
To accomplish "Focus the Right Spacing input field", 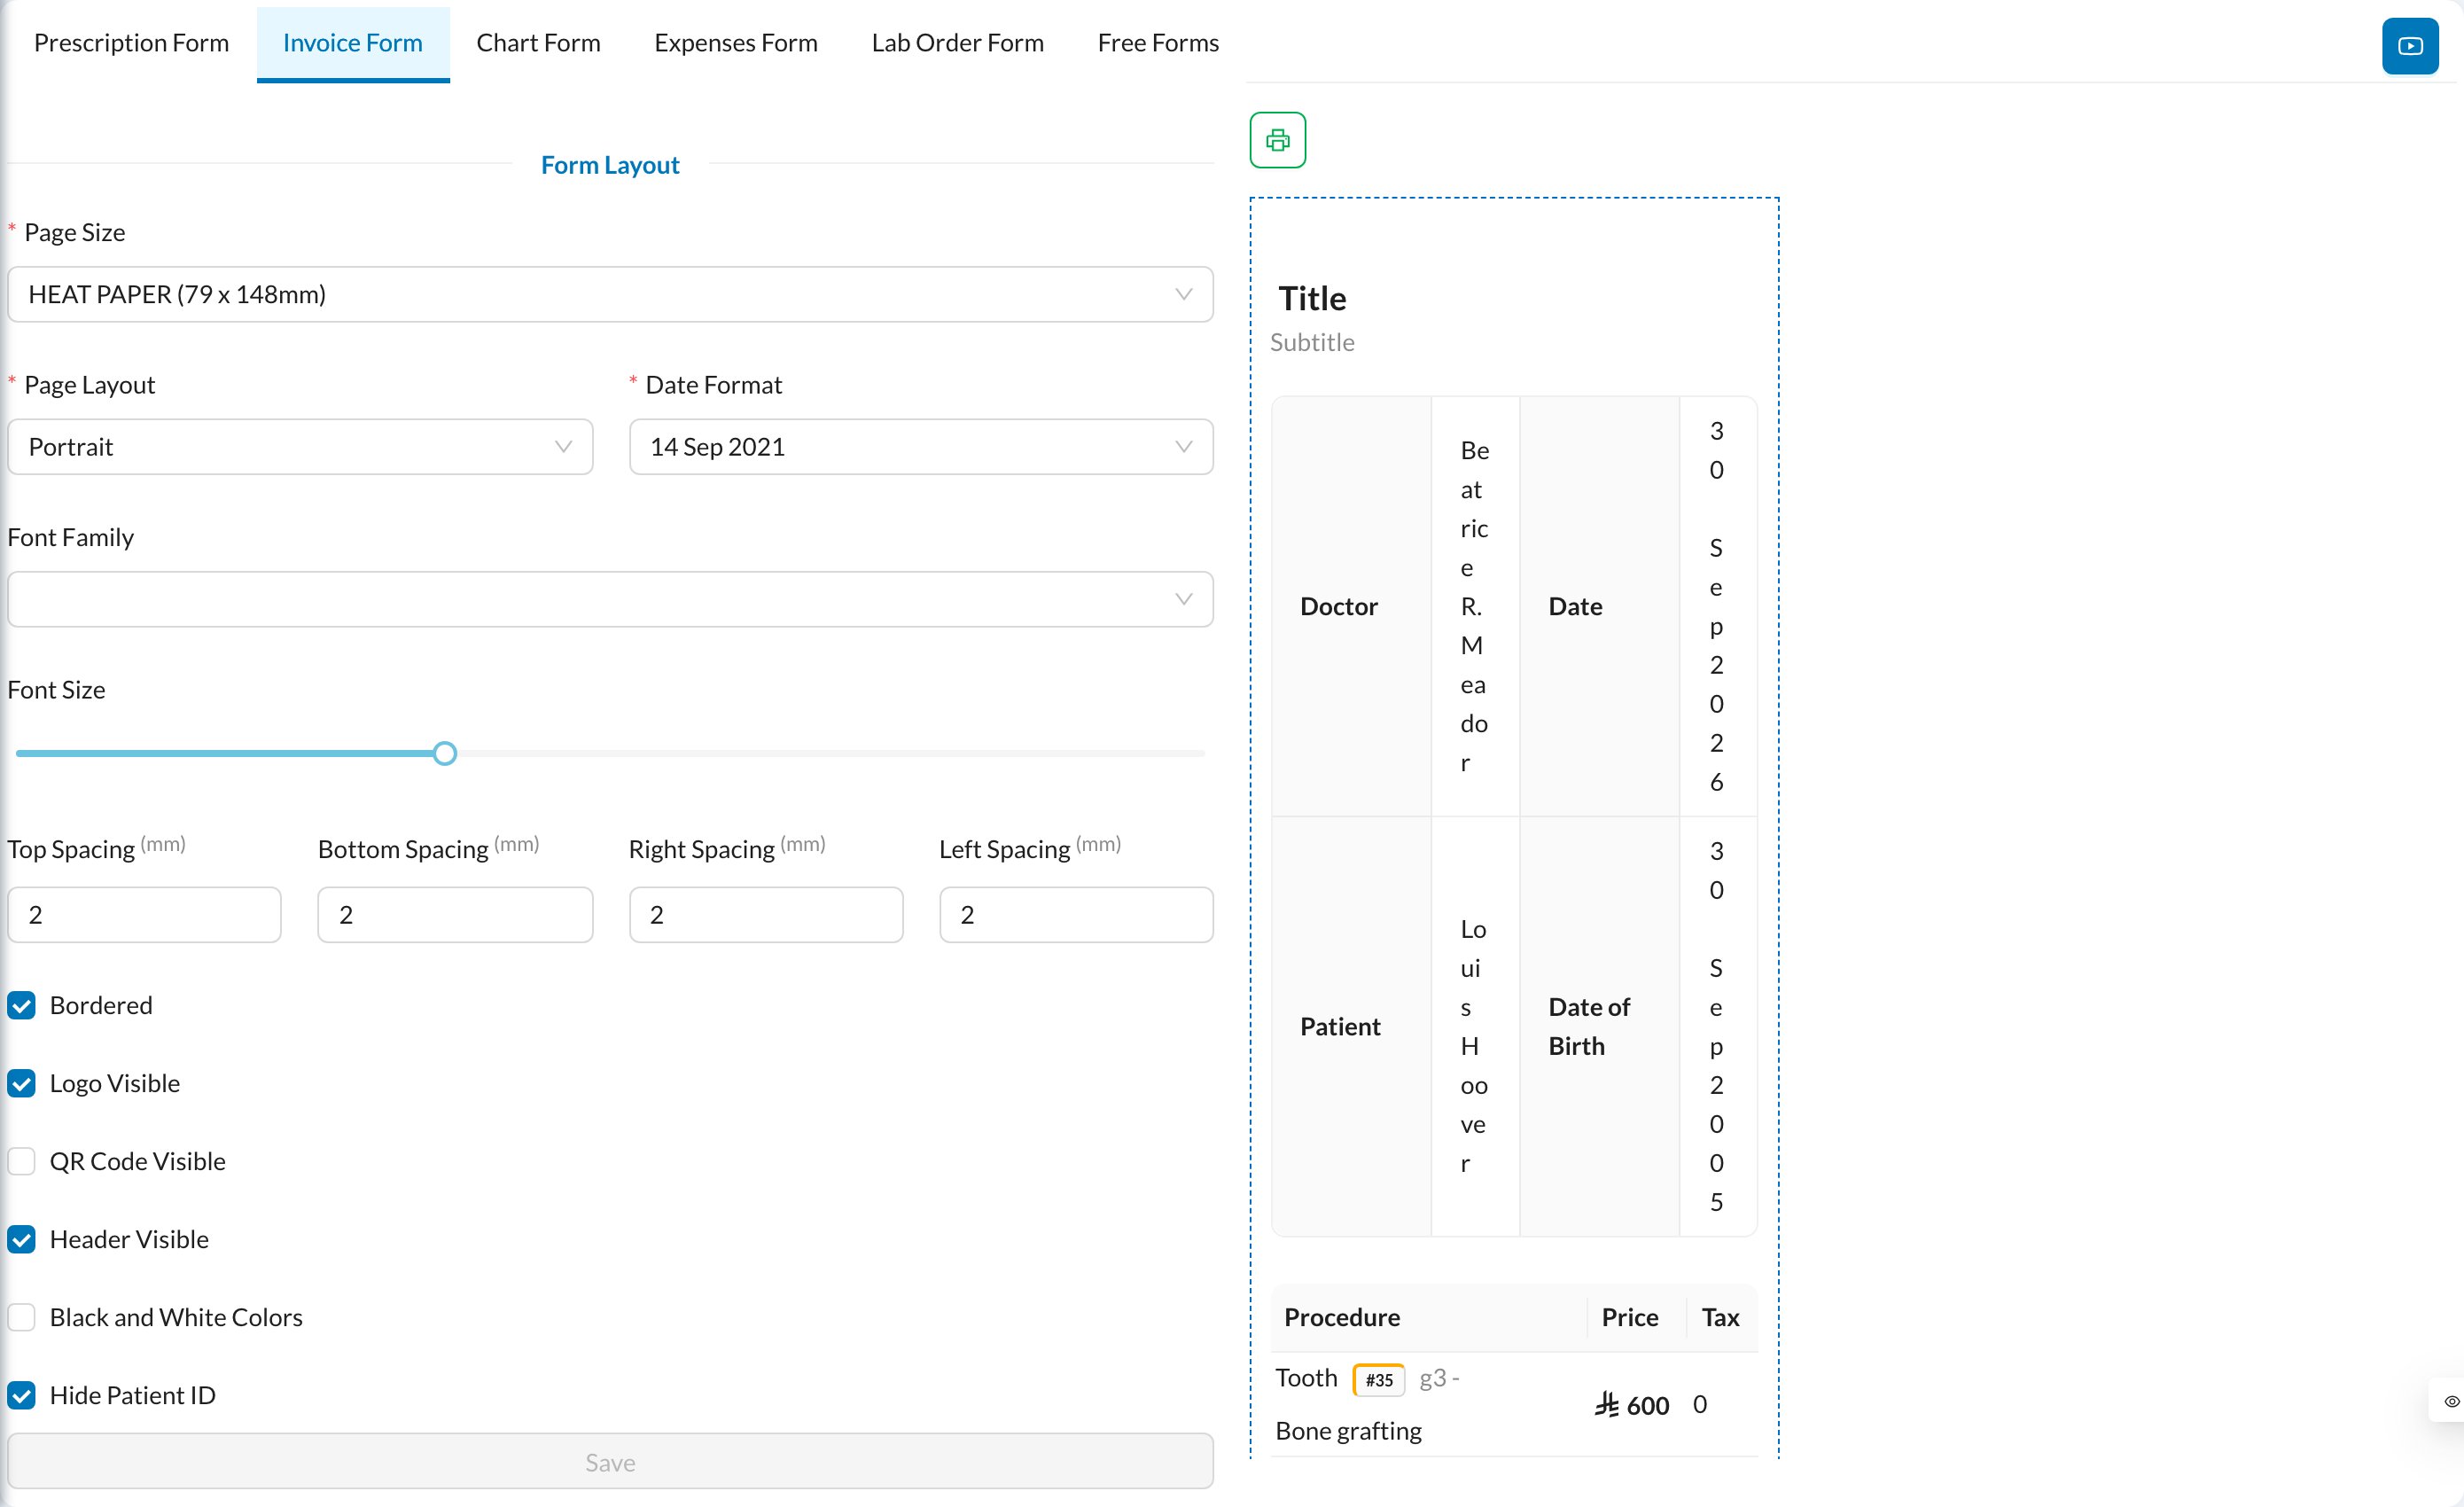I will [x=766, y=914].
